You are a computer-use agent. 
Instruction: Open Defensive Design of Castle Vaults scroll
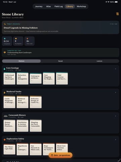coord(36,102)
